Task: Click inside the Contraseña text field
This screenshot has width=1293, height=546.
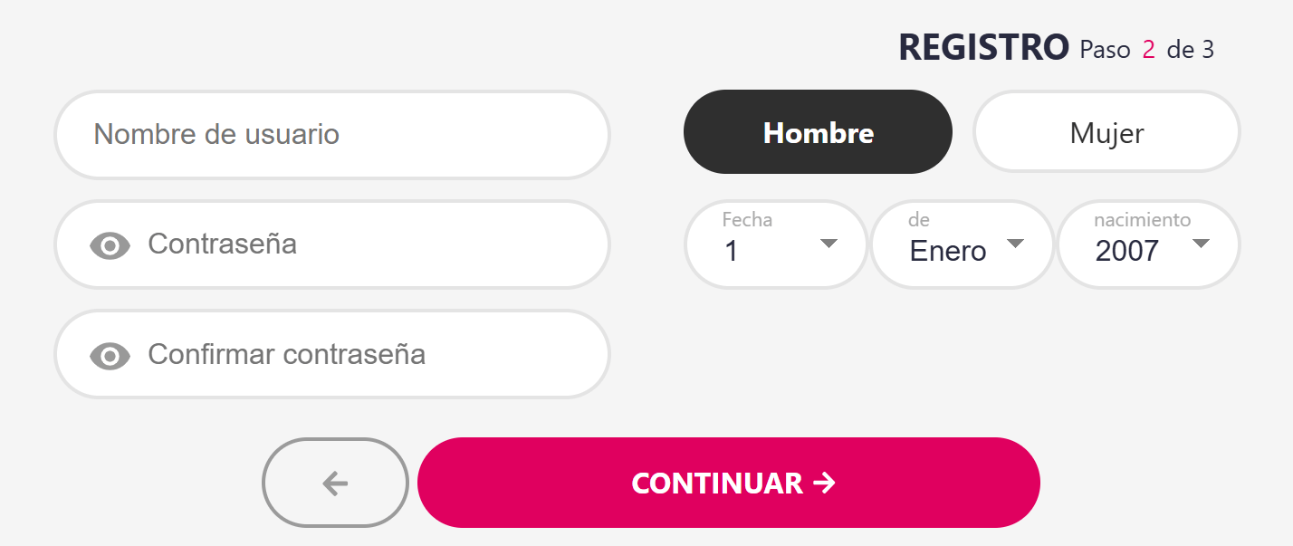Action: click(332, 244)
